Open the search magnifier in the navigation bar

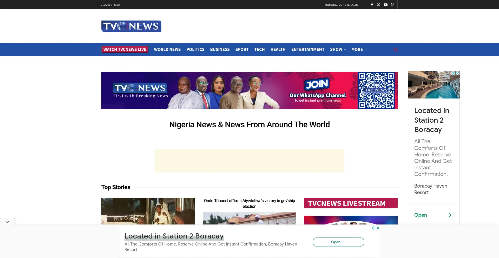point(396,49)
